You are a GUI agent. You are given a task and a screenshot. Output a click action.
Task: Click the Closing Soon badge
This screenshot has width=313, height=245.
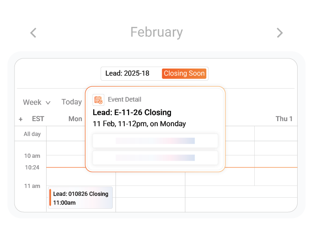click(184, 73)
